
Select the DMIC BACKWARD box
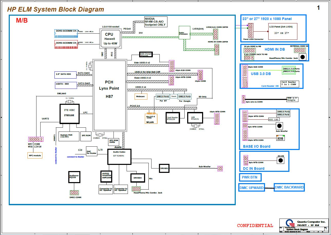289,187
